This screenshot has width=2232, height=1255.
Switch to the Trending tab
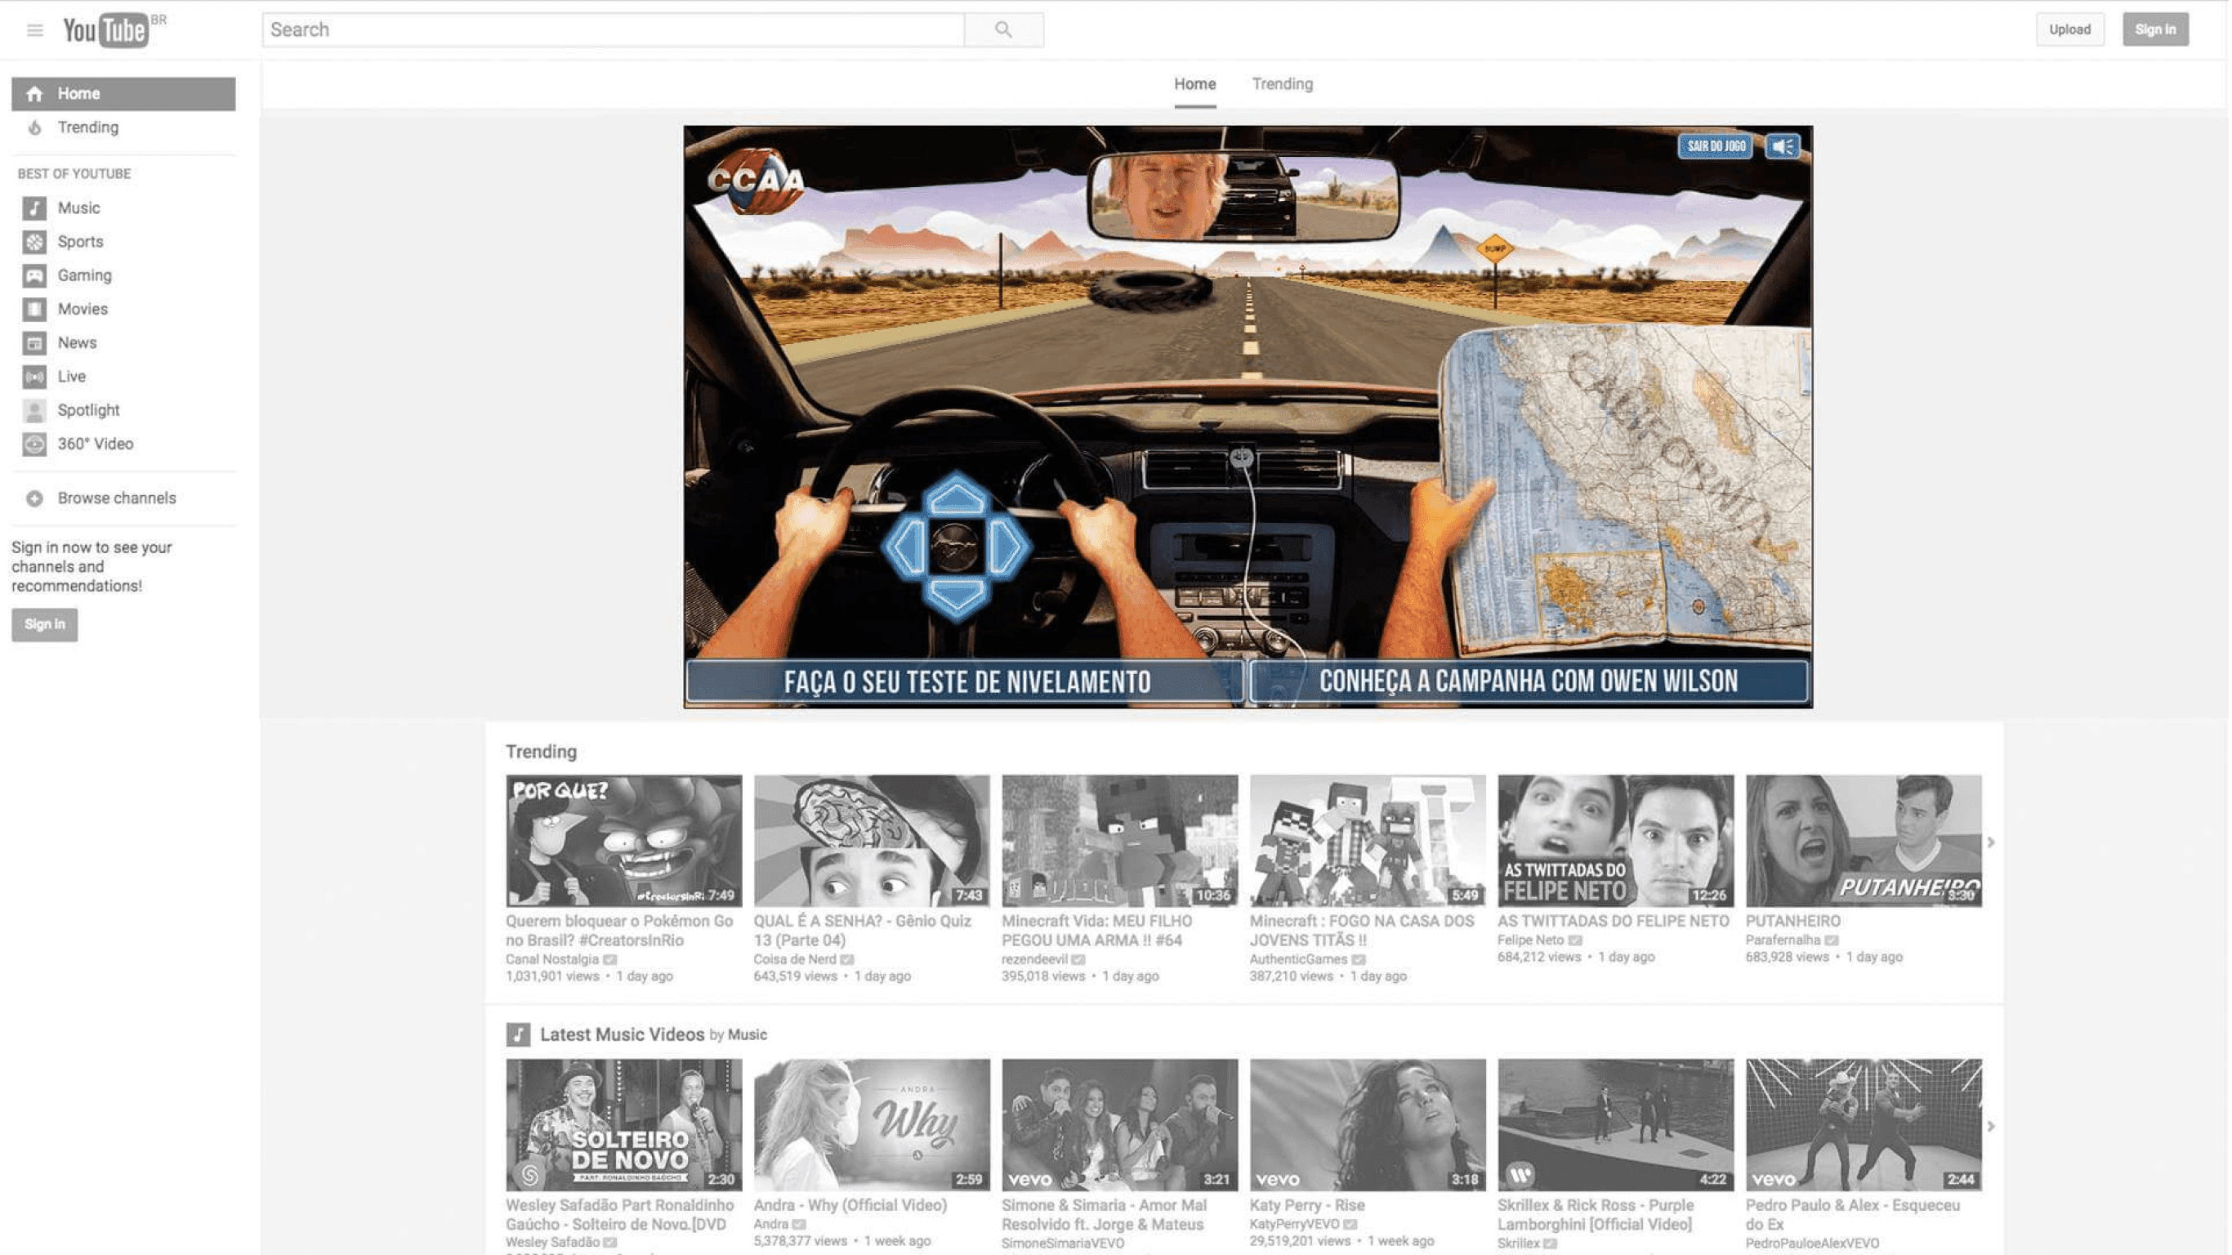[1282, 84]
